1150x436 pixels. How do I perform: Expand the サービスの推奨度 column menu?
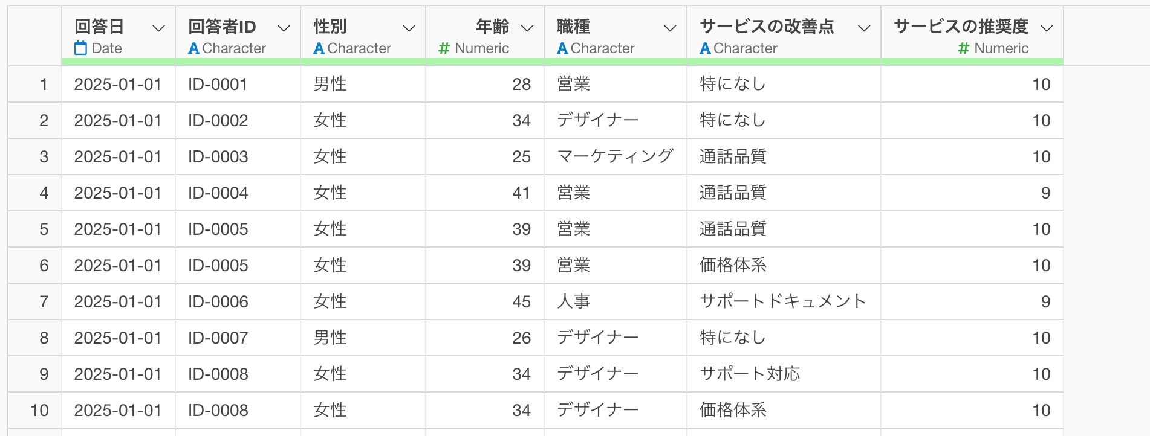(x=1047, y=28)
